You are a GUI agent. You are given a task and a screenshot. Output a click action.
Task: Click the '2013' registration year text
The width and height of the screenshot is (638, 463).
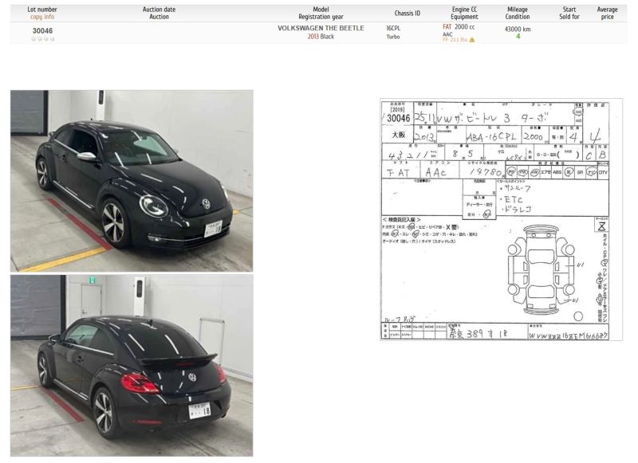[313, 36]
